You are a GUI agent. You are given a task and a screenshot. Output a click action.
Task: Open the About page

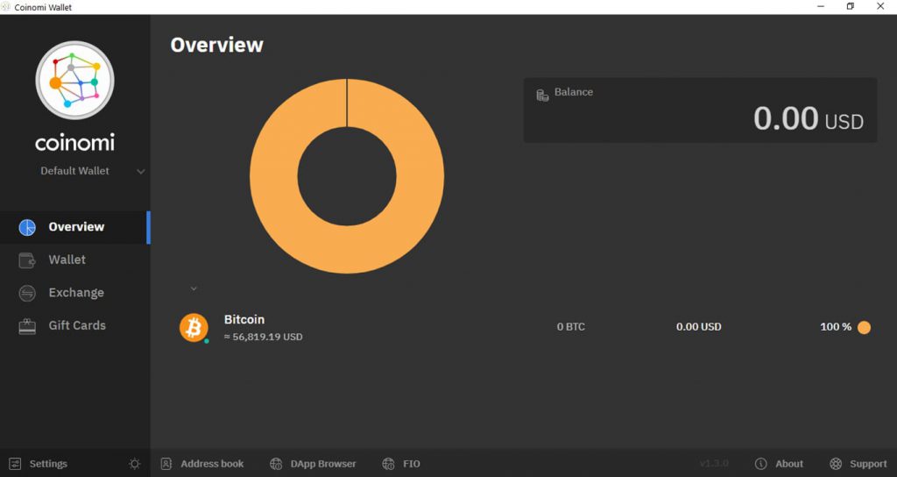coord(788,464)
